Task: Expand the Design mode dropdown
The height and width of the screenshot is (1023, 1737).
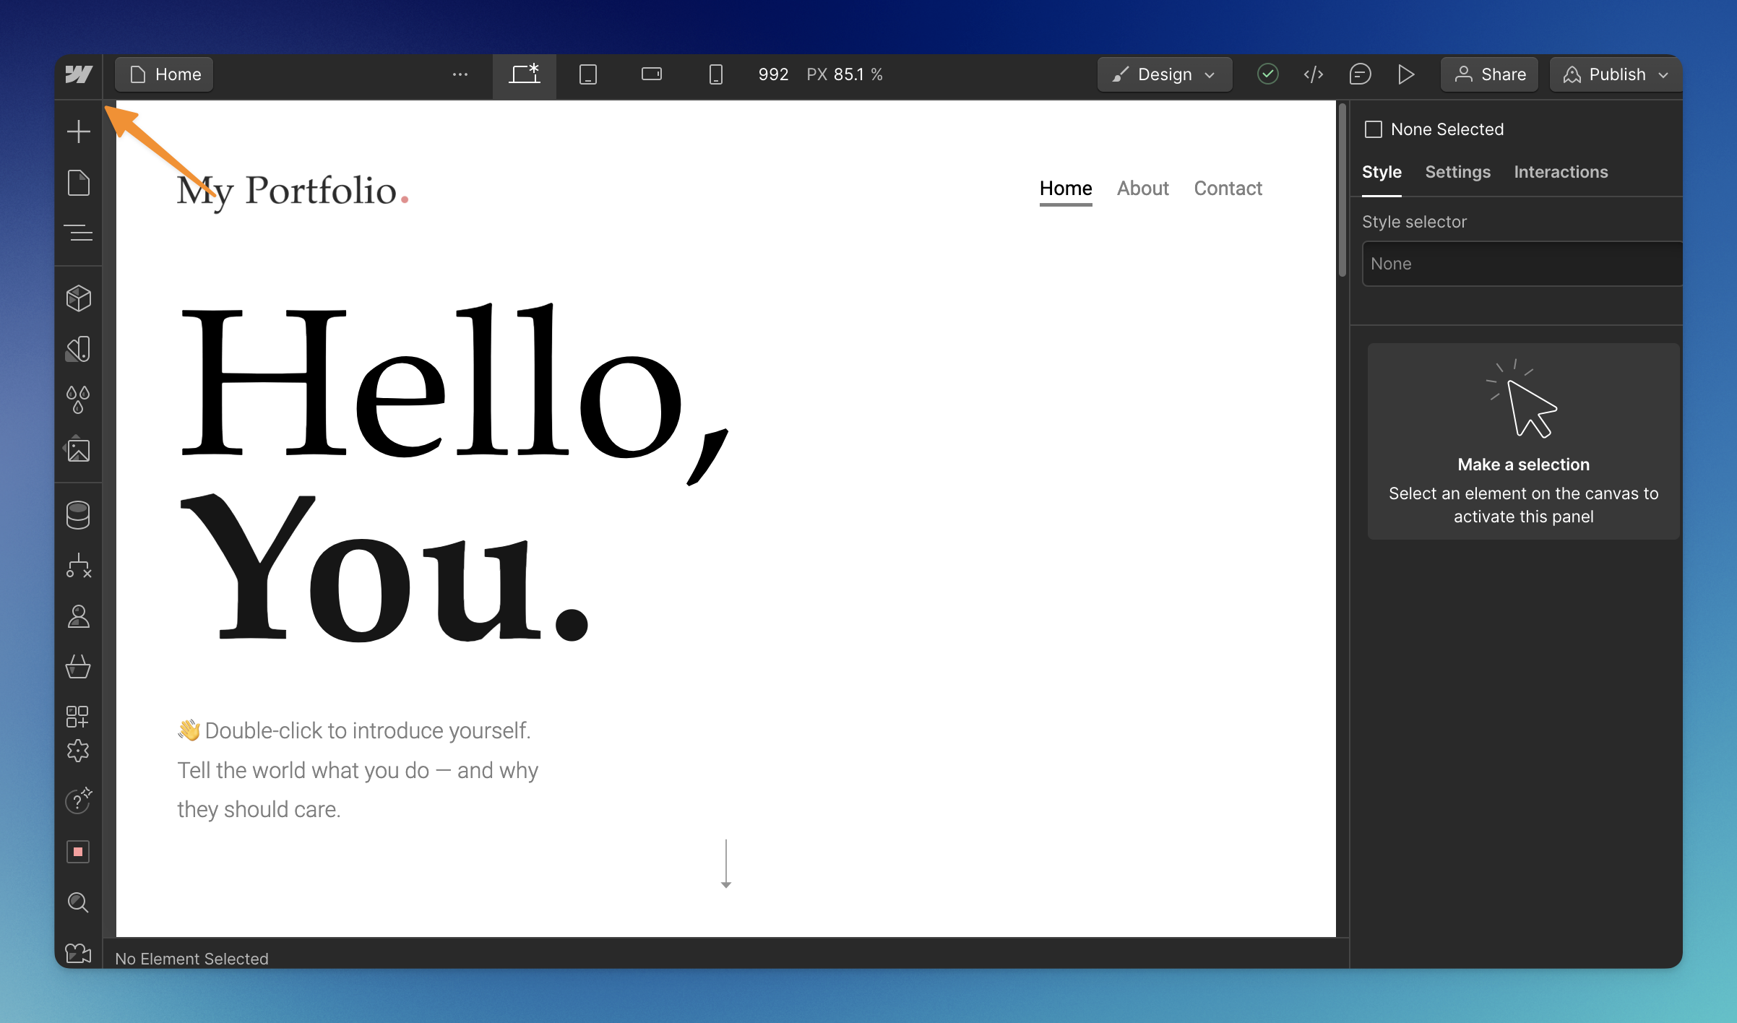Action: click(1164, 74)
